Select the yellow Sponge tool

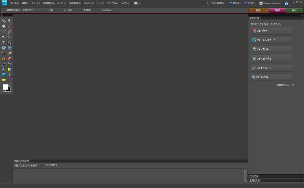coord(4,80)
